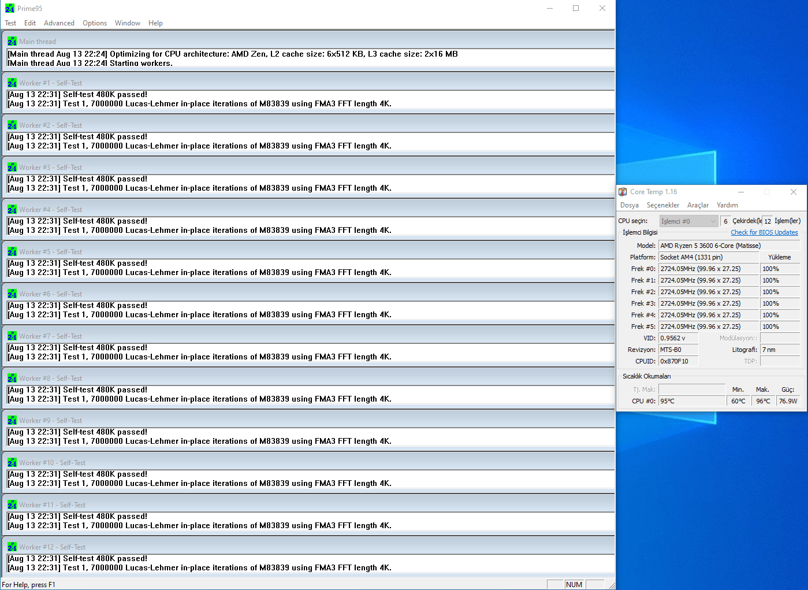Click the Worker #9 - Self-Test title bar
Viewport: 808px width, 590px height.
[308, 420]
